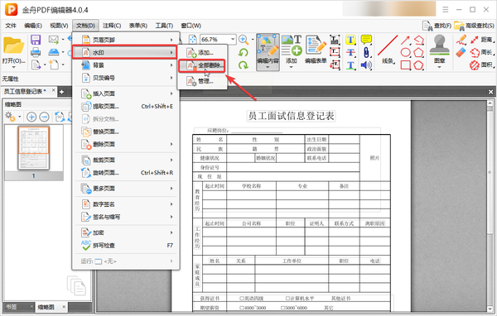
Task: Click the rotate clockwise green arrow
Action: tap(243, 65)
